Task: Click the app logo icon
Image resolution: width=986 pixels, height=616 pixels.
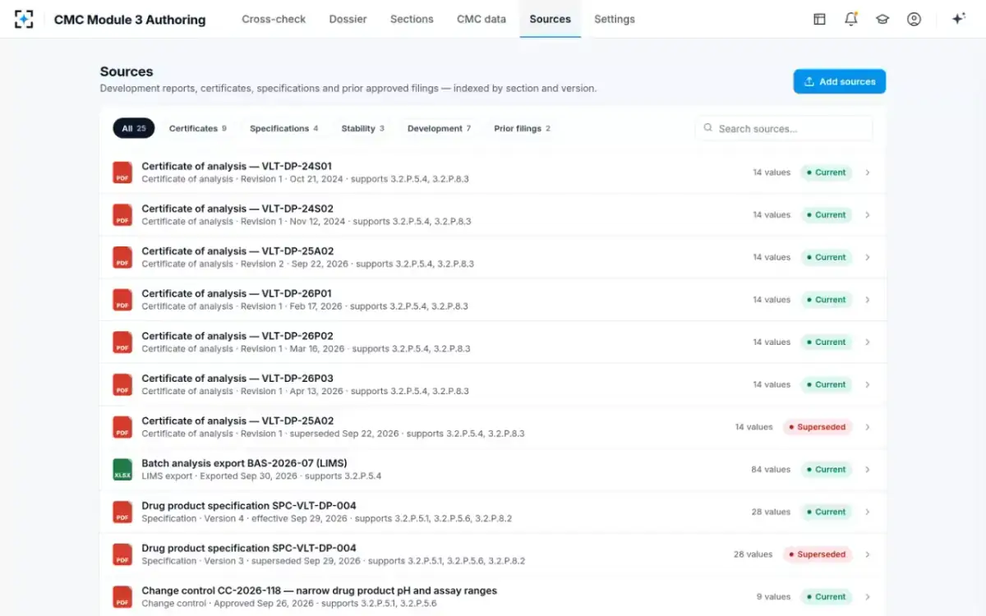Action: pos(24,19)
